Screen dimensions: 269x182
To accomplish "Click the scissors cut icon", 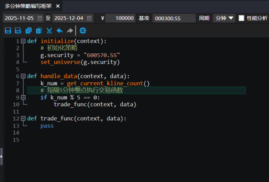I will 49,31.
